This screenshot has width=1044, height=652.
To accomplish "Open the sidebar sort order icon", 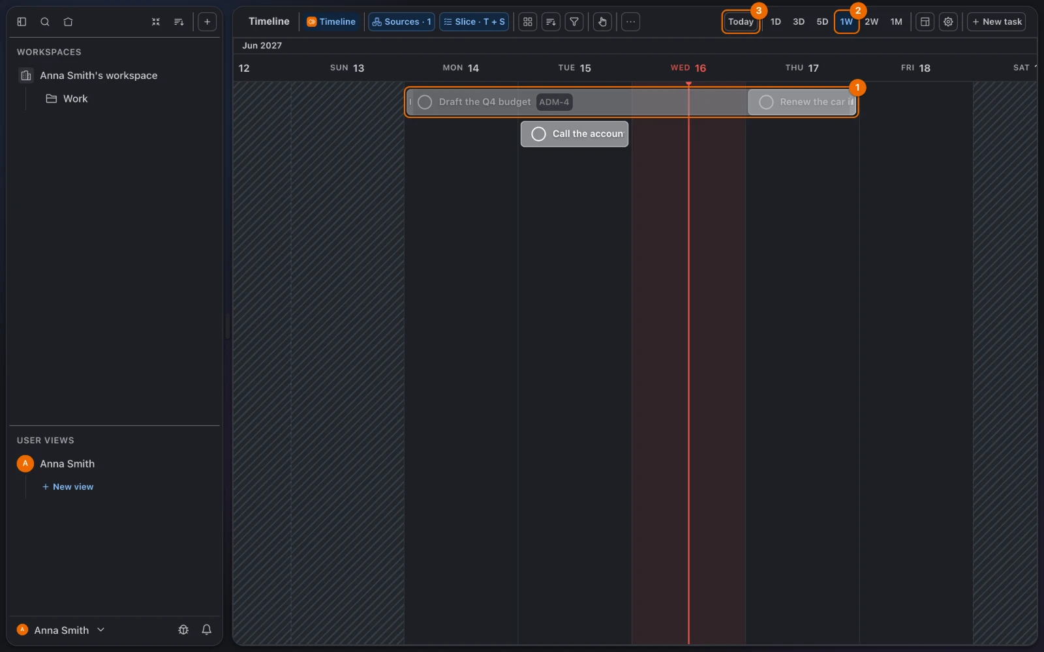I will coord(179,22).
